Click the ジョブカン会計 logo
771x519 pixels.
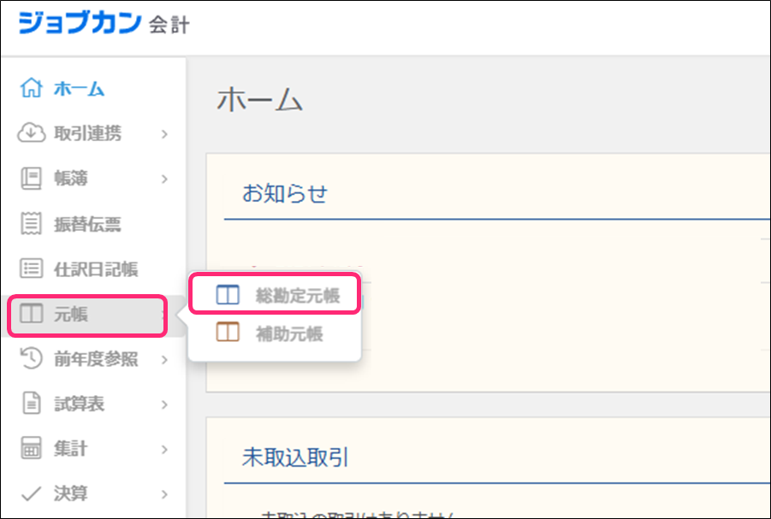pyautogui.click(x=103, y=24)
